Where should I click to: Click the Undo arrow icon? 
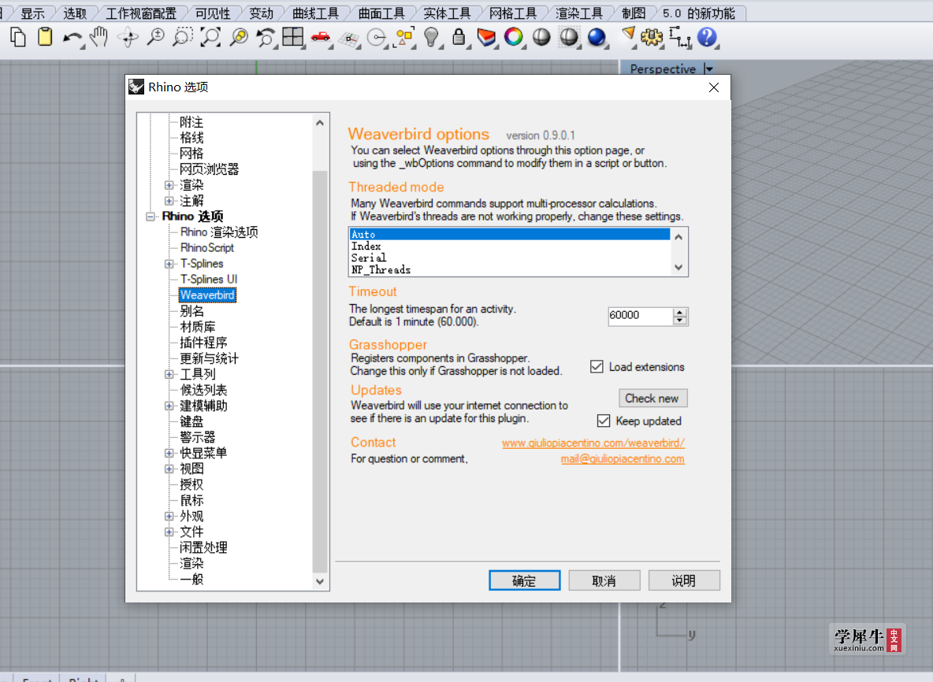point(72,38)
